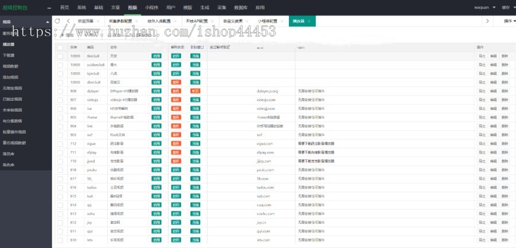Collapse the 视频 sidebar group arrow
The image size is (516, 248).
coord(48,22)
